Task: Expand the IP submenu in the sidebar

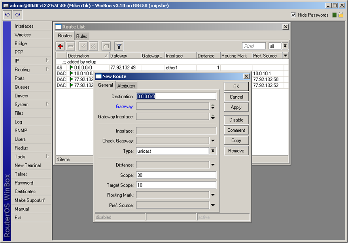Action: pos(47,60)
